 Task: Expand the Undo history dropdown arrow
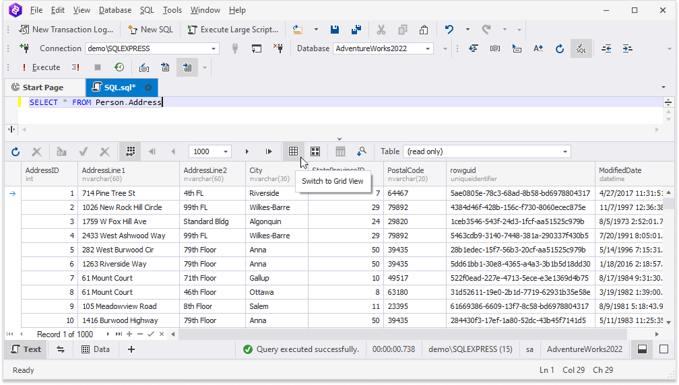[467, 30]
